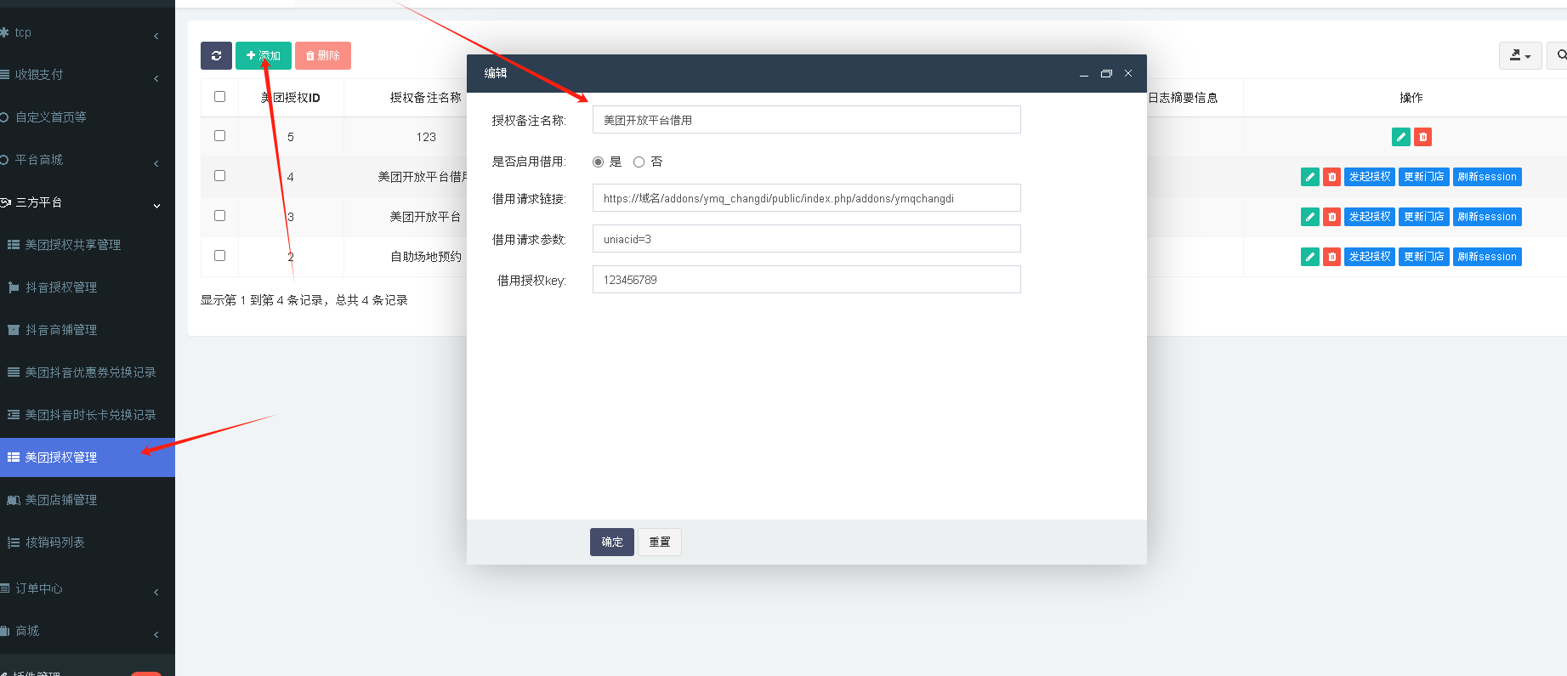1567x676 pixels.
Task: Click the red delete icon in row 4
Action: (x=1332, y=177)
